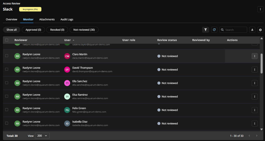
Task: Click David Thompson's DT avatar
Action: [x=67, y=70]
